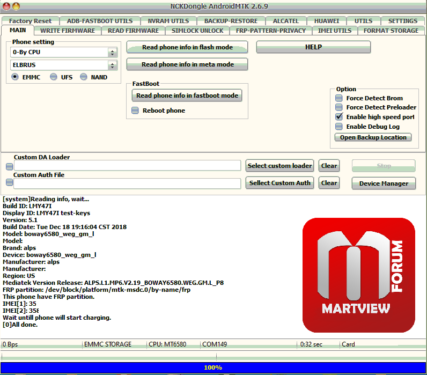Select the UFS storage radio button

(54, 77)
